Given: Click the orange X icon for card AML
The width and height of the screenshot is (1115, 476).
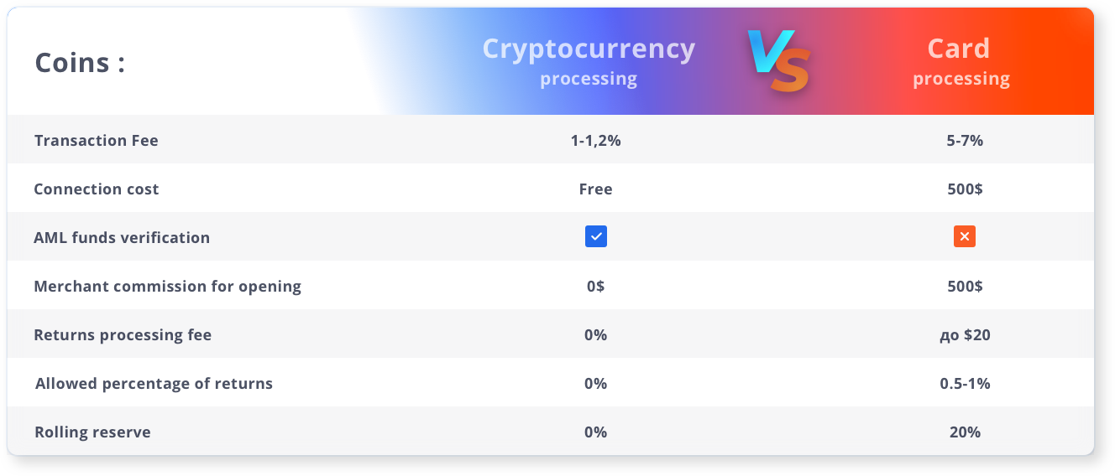Looking at the screenshot, I should click(x=965, y=237).
